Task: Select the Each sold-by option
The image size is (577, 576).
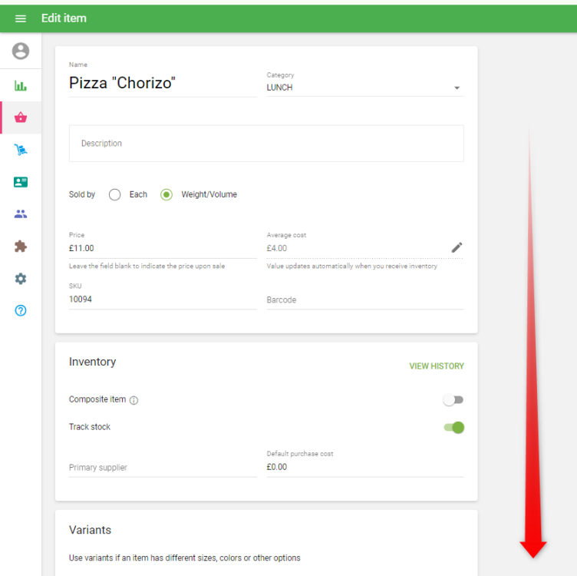Action: (115, 195)
